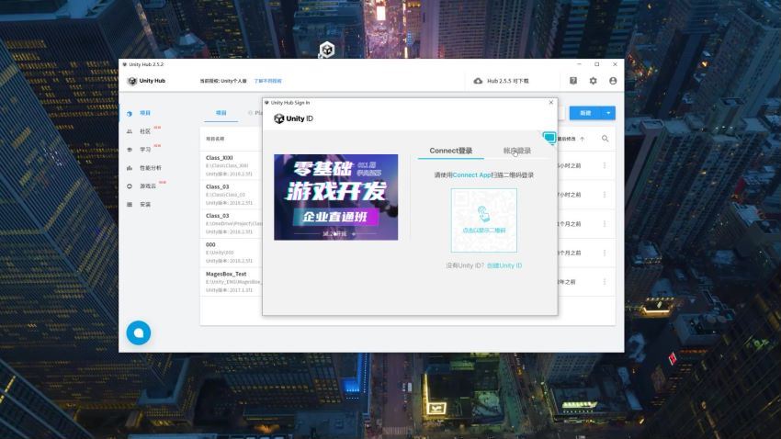Screen dimensions: 781x439
Task: Click the QR code box to show code
Action: click(x=483, y=220)
